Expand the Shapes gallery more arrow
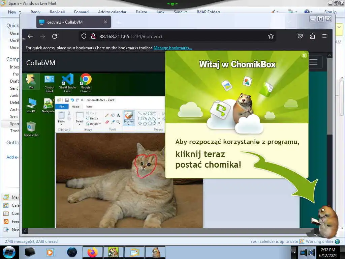The width and height of the screenshot is (345, 259). [159, 123]
